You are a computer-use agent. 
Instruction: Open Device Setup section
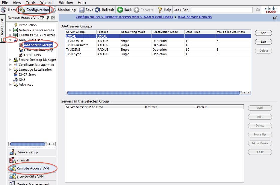pyautogui.click(x=13, y=152)
